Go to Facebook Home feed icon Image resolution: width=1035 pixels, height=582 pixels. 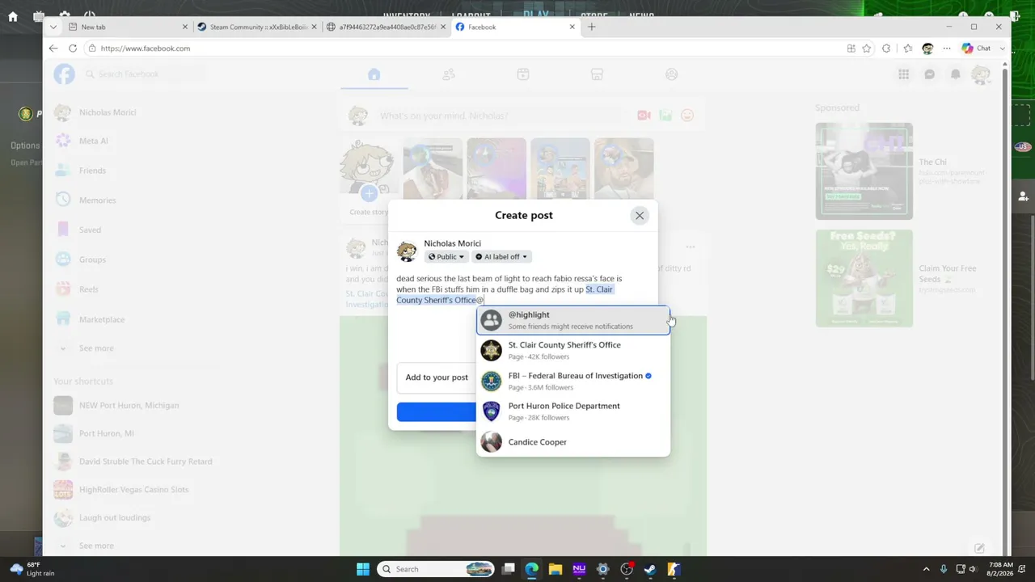coord(374,74)
